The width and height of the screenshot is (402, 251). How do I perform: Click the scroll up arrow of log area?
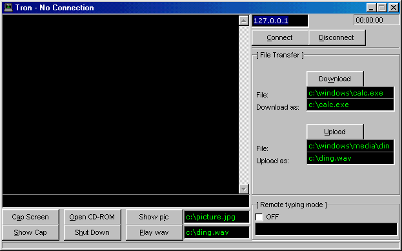[243, 20]
